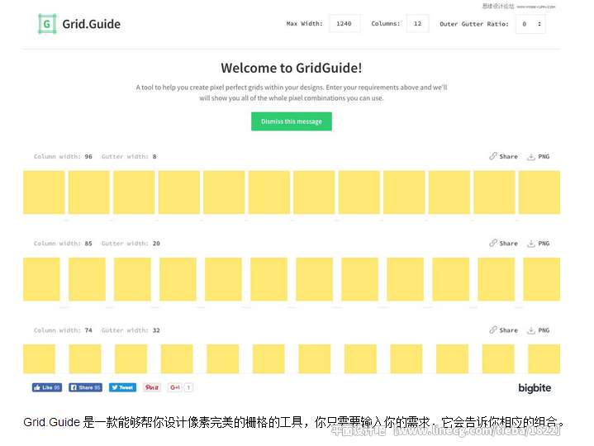Click the Twitter Tweet button
The height and width of the screenshot is (446, 594).
tap(123, 387)
